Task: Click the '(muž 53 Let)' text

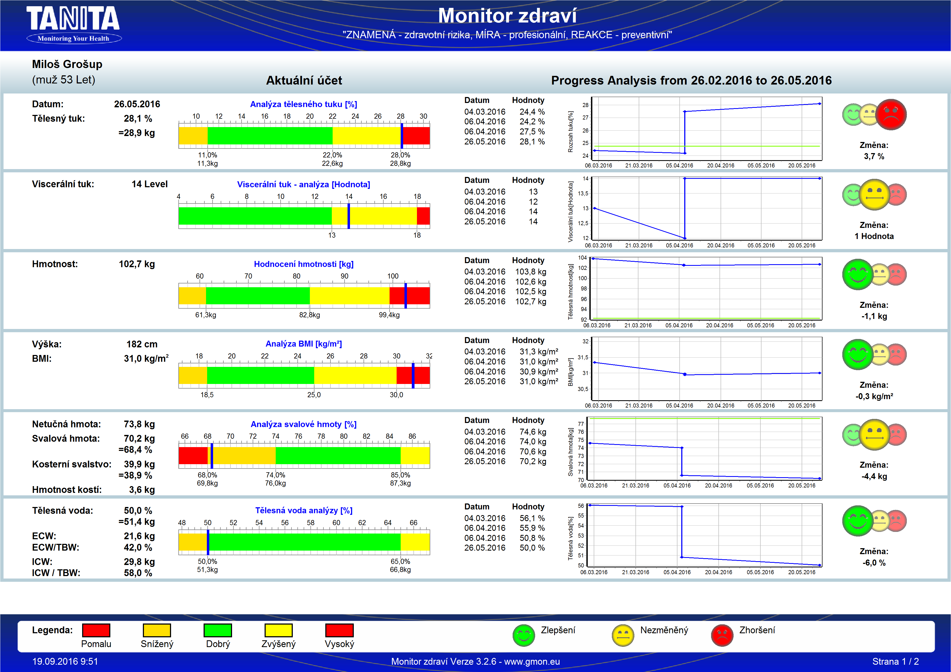Action: 64,79
